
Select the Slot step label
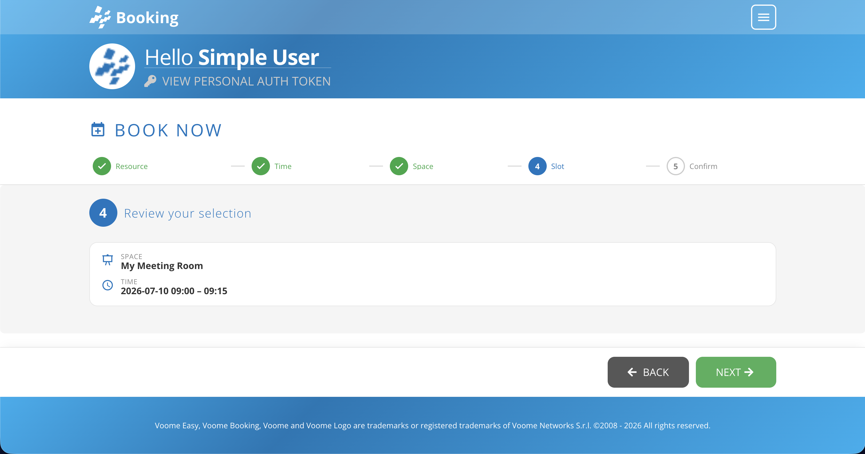point(557,166)
